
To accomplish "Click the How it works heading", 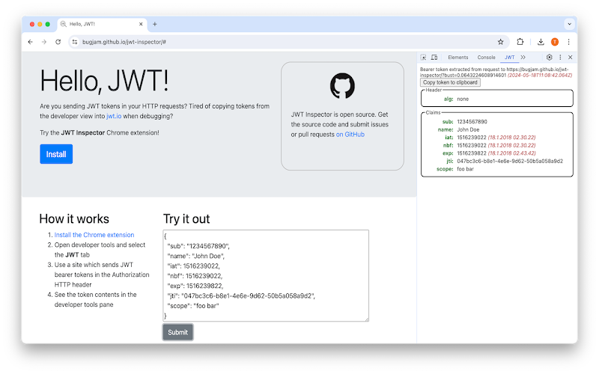I will tap(74, 218).
